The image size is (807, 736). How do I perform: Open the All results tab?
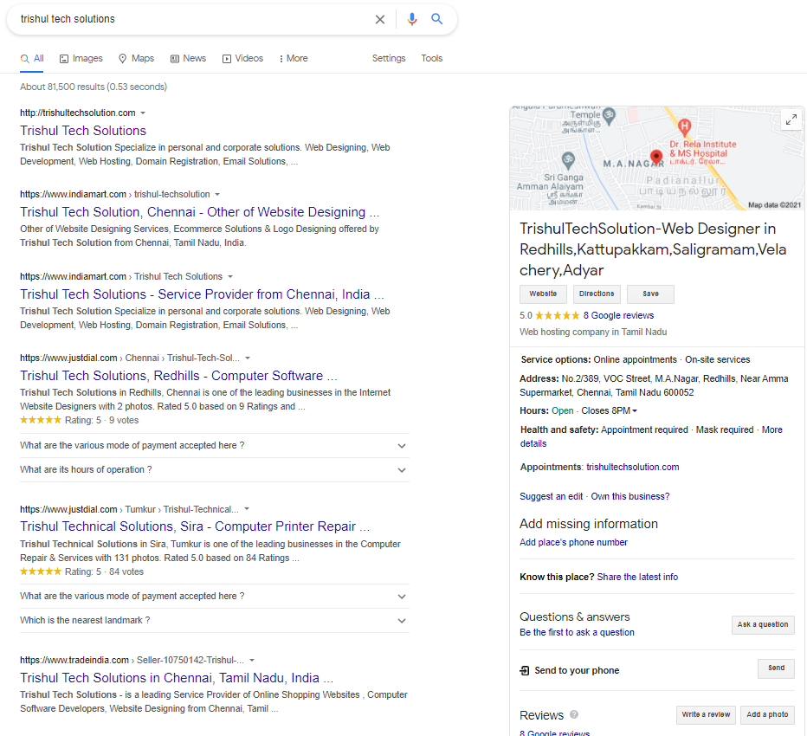pyautogui.click(x=32, y=59)
